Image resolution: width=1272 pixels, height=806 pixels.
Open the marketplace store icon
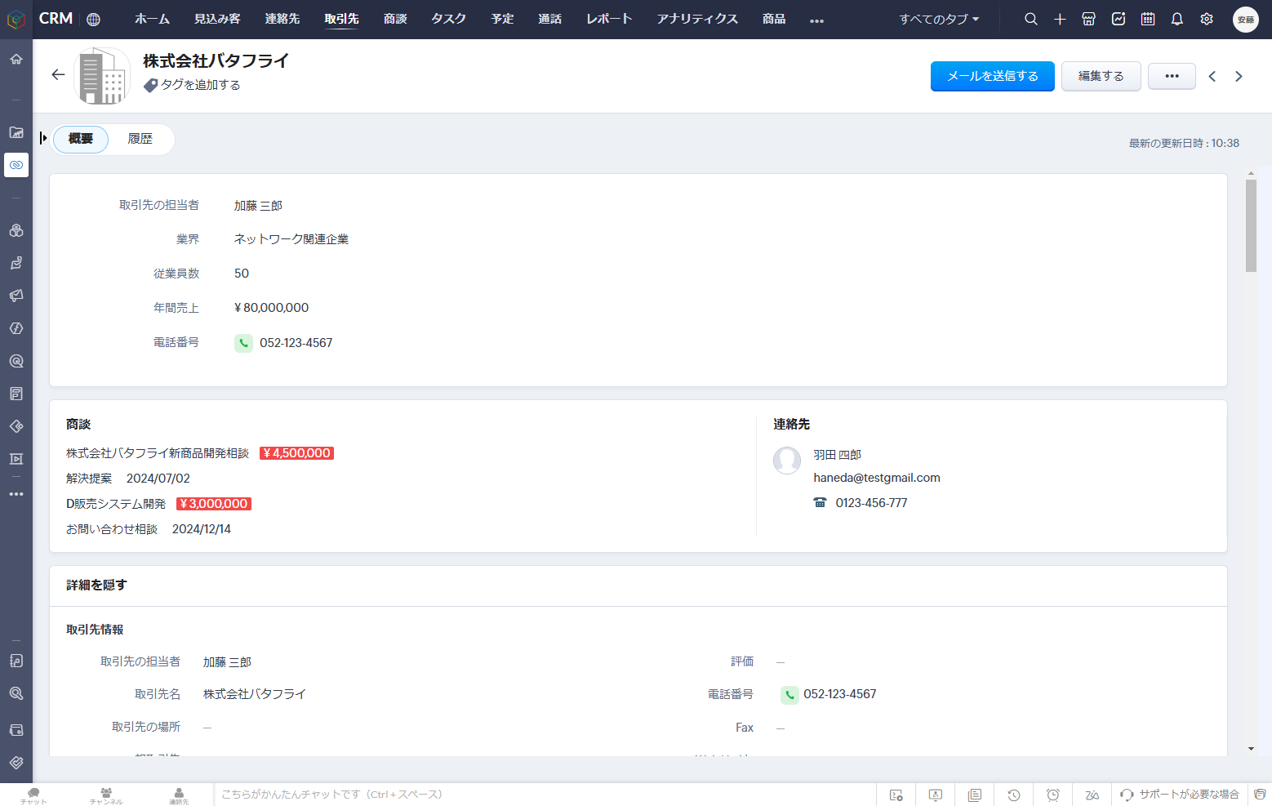point(1088,19)
